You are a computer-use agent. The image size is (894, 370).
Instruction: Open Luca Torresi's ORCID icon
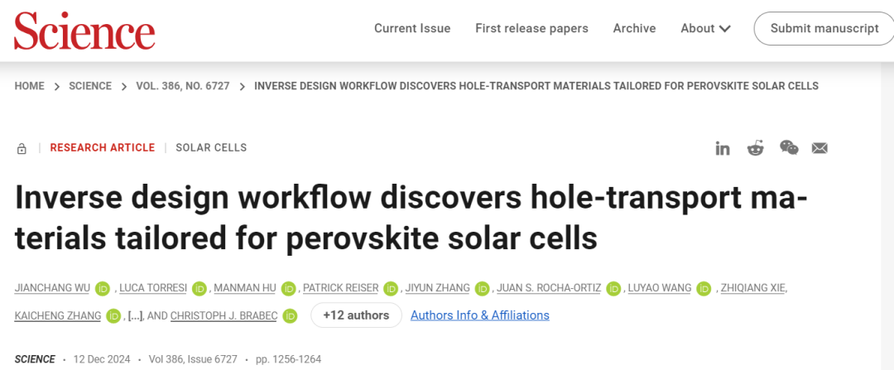pos(199,289)
